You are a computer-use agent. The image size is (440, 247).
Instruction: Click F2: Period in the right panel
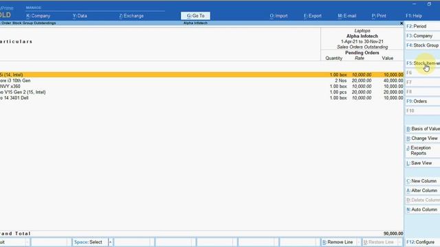[x=422, y=26]
